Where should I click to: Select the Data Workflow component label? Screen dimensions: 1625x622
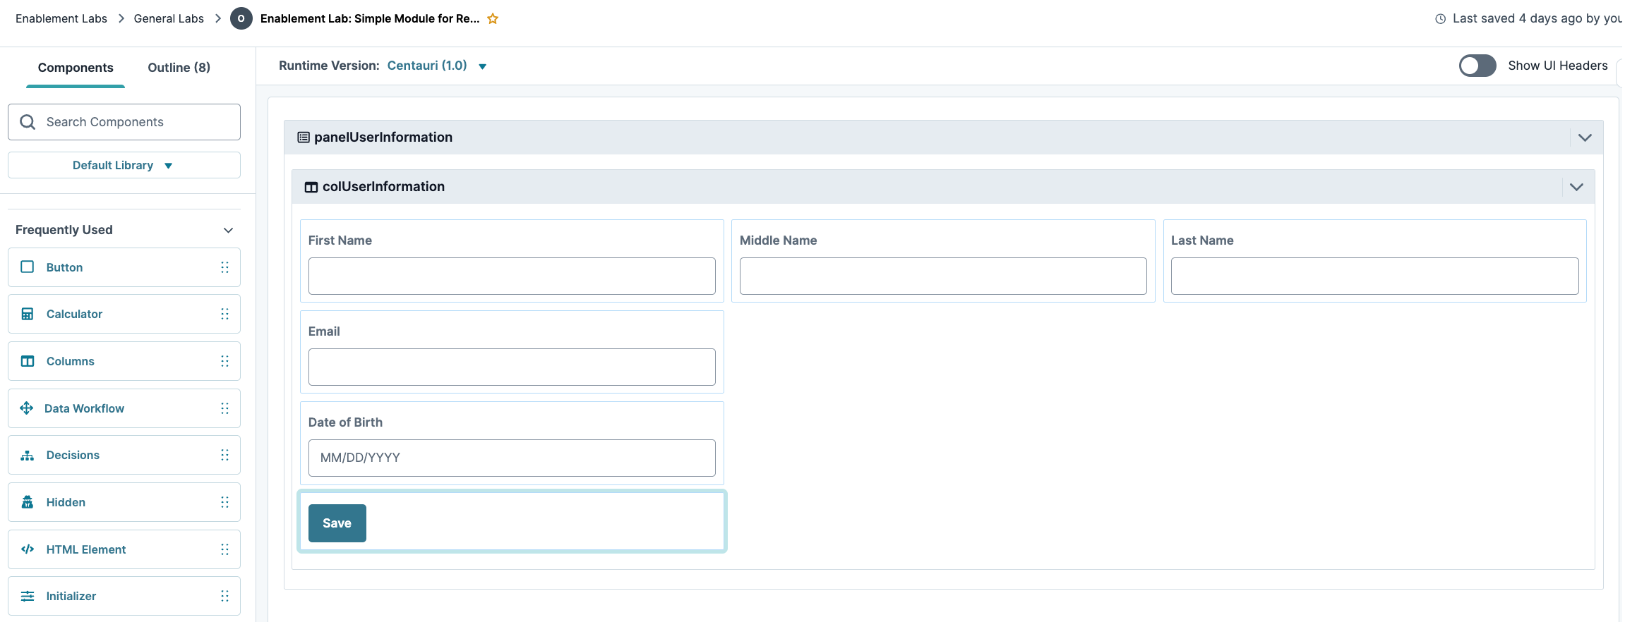(x=84, y=408)
